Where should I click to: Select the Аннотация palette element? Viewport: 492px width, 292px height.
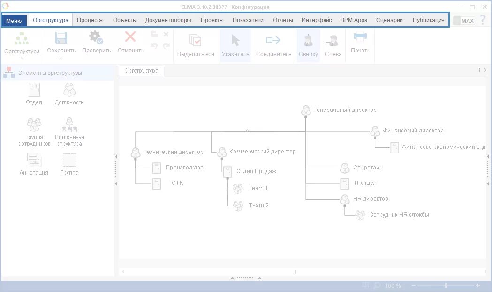(x=34, y=164)
